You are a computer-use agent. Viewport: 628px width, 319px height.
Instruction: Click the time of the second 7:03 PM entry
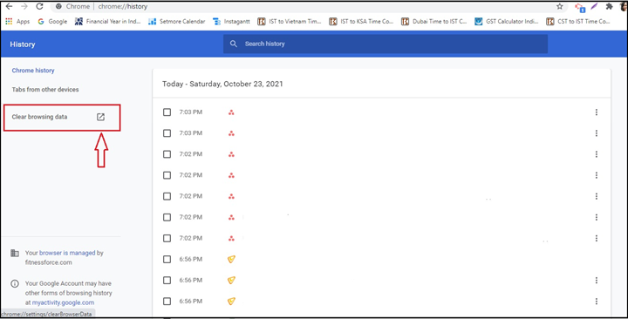point(191,133)
